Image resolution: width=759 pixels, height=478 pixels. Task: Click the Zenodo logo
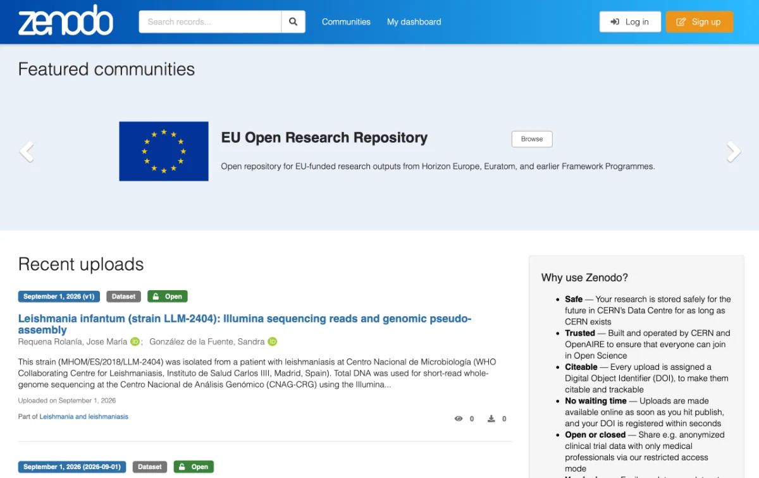point(66,20)
